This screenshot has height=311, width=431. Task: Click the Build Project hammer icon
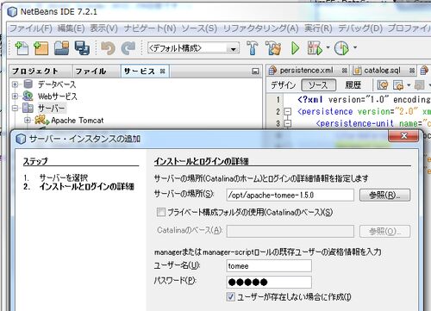pyautogui.click(x=253, y=48)
